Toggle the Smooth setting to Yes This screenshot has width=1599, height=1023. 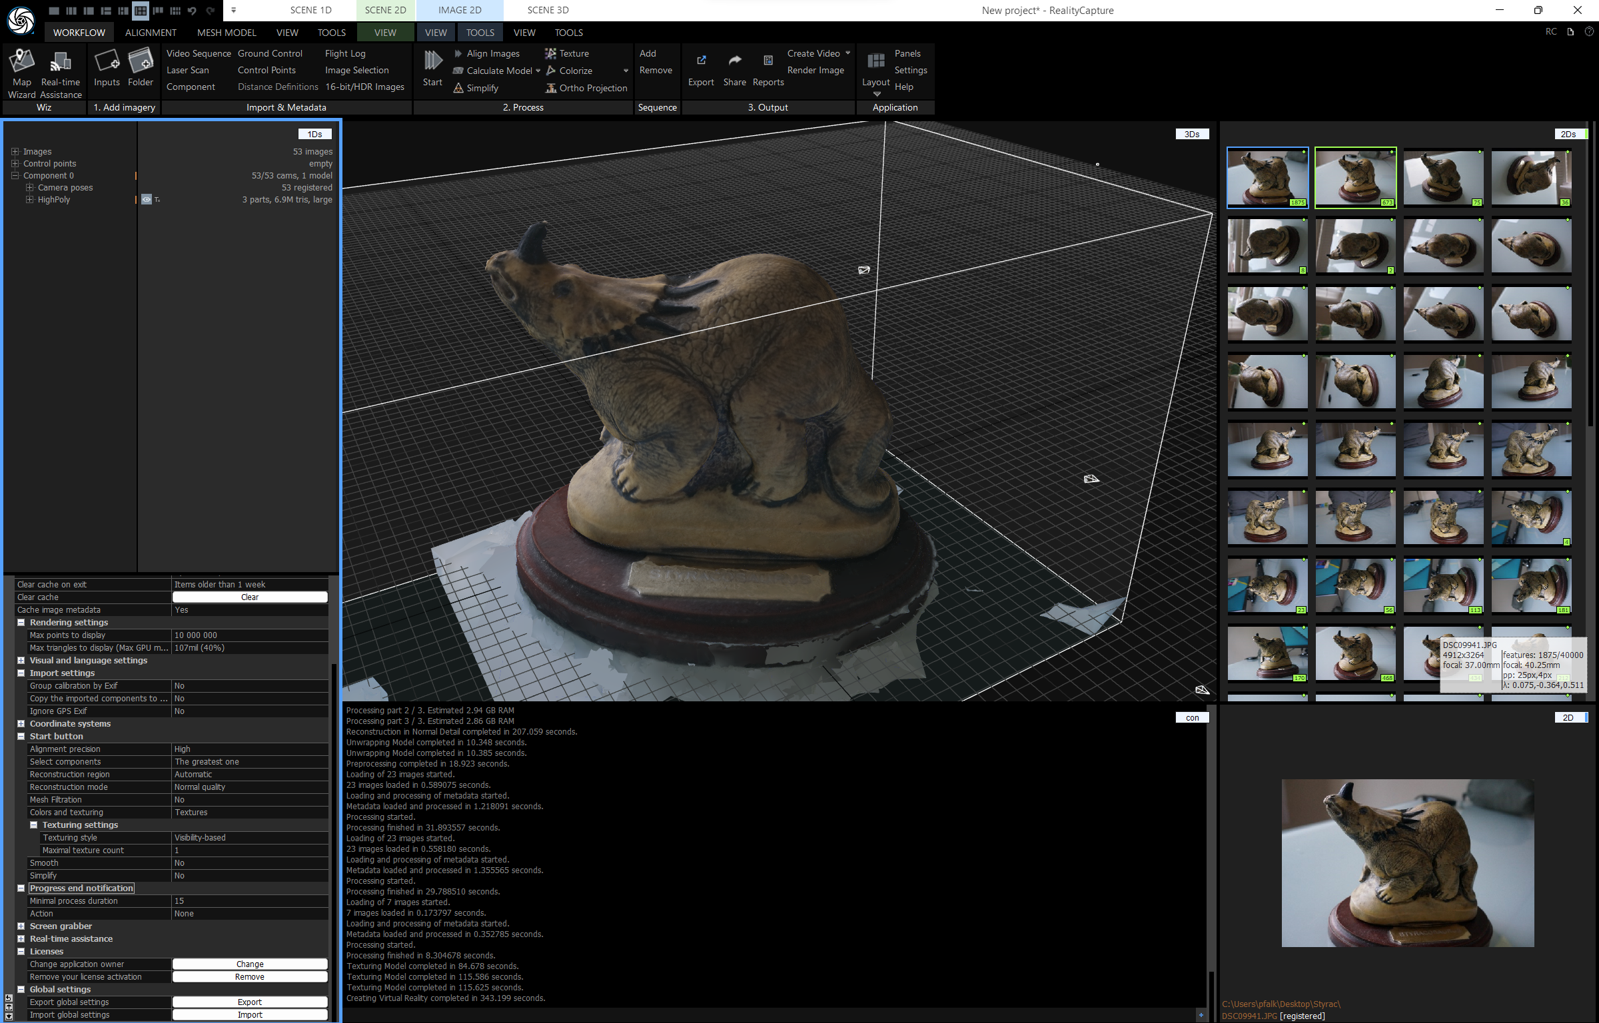coord(250,862)
